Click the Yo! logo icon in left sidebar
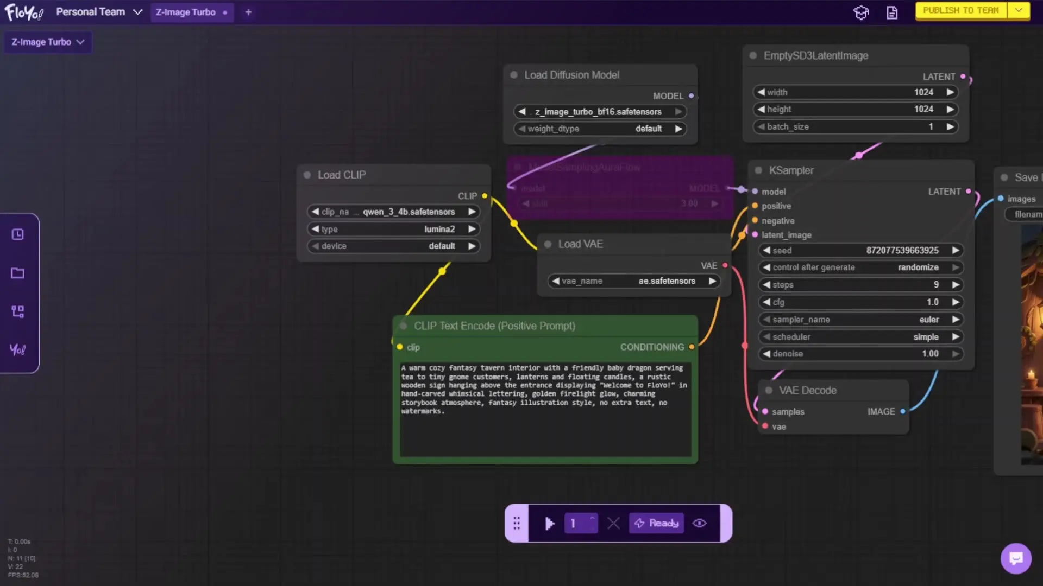 click(x=18, y=350)
